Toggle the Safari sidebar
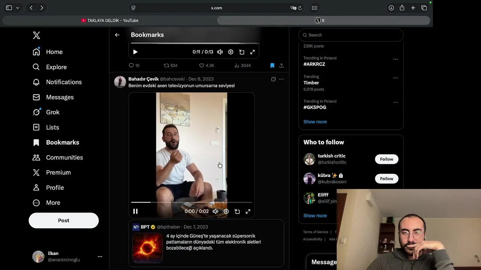This screenshot has height=270, width=481. (9, 8)
